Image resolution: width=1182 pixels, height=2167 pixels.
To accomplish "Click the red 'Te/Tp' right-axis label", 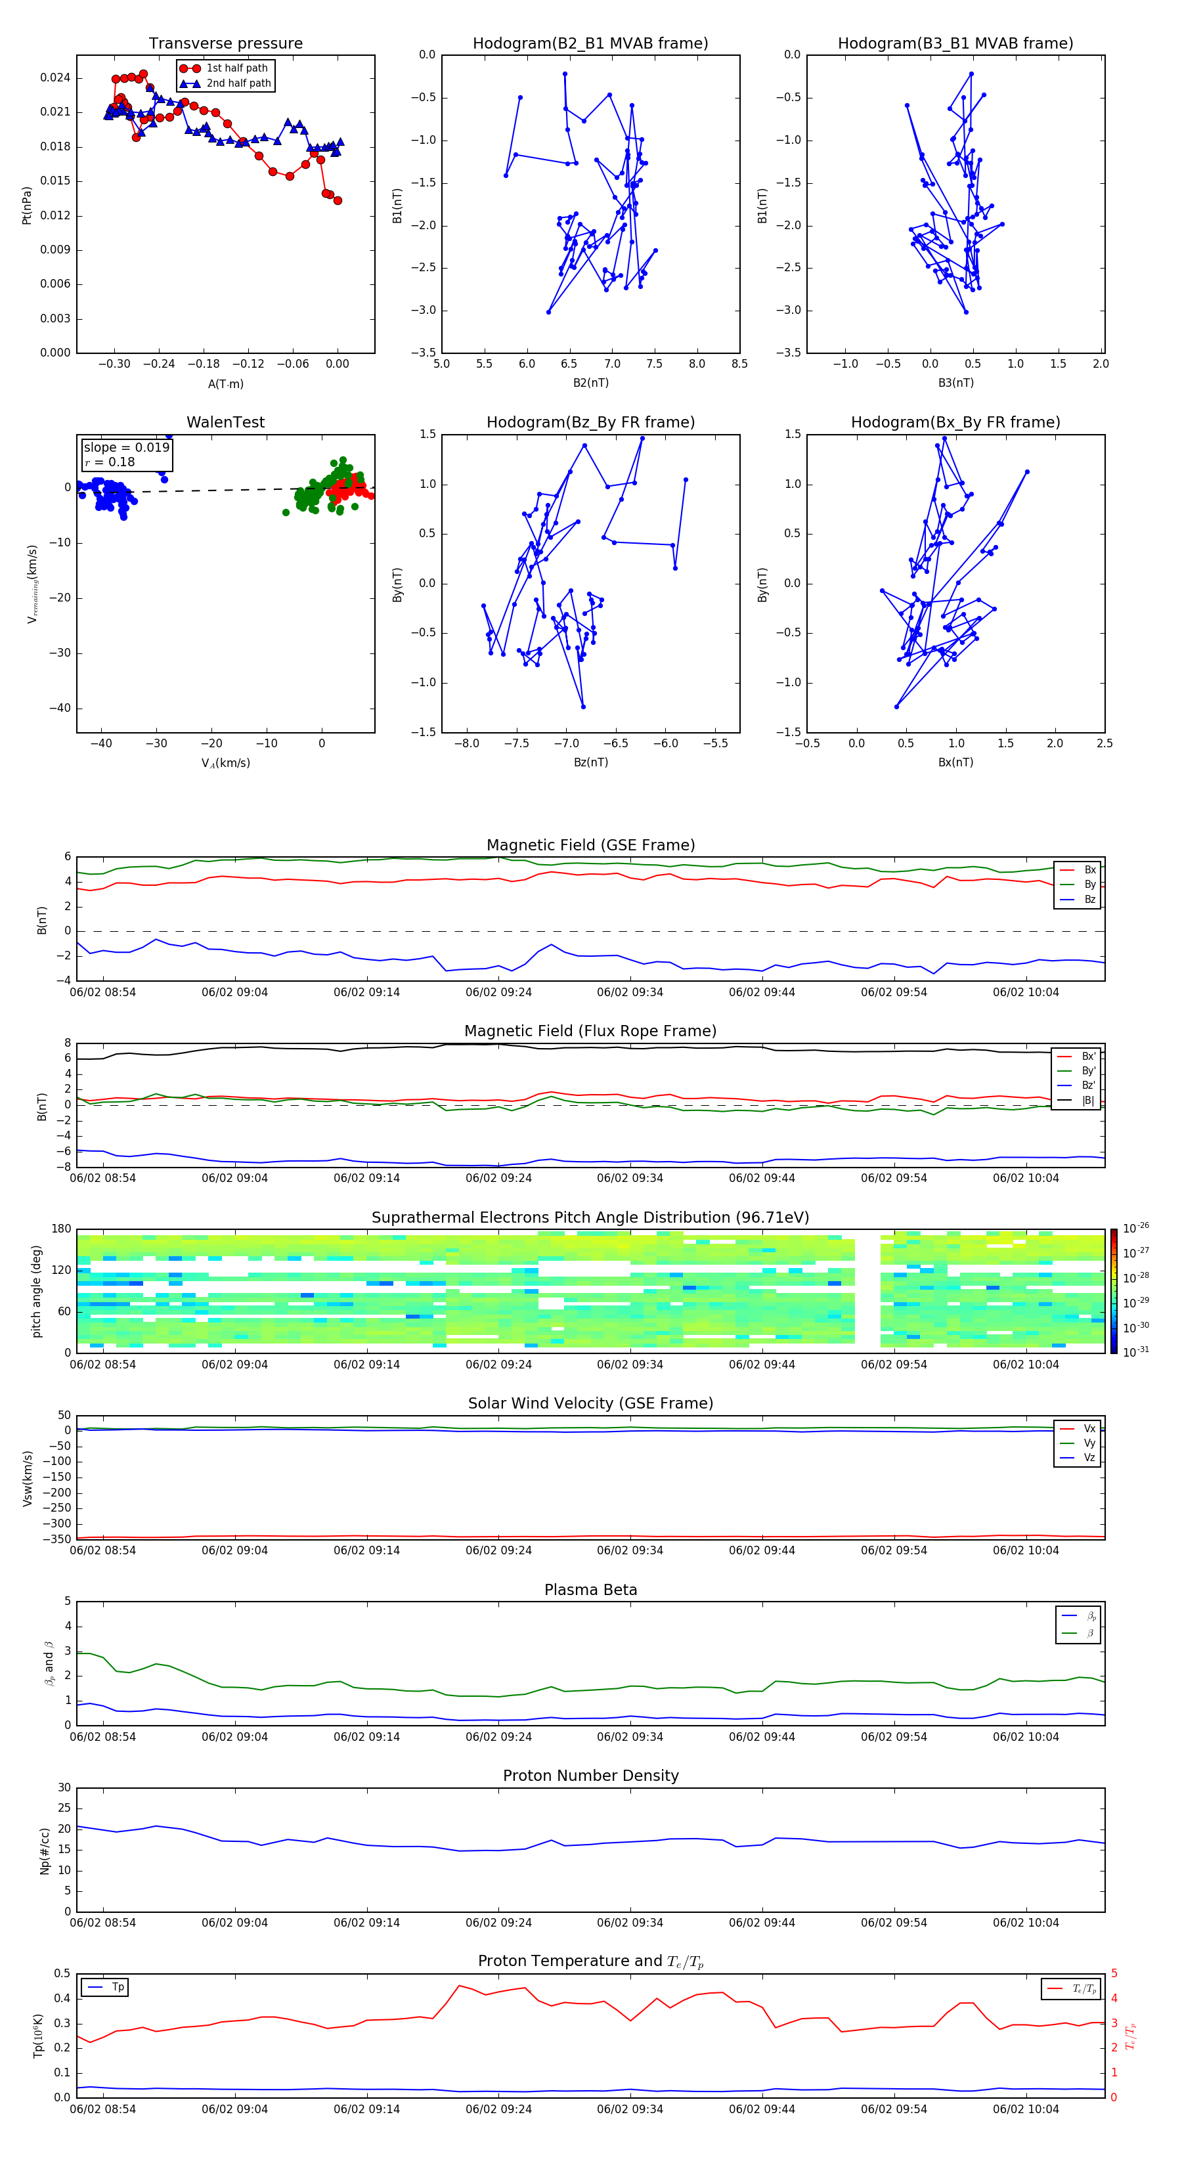I will point(1131,2036).
